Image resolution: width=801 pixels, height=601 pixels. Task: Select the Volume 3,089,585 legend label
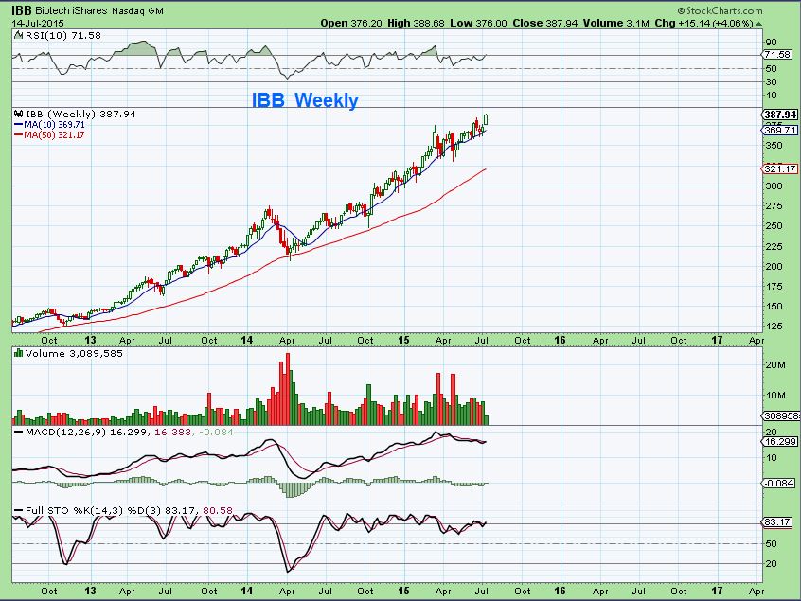point(74,353)
